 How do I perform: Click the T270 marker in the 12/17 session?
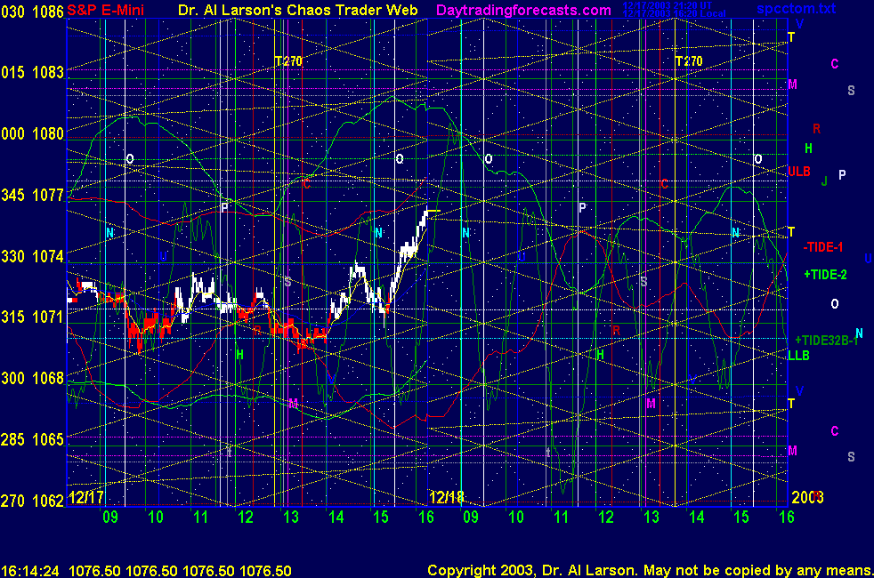pyautogui.click(x=288, y=61)
